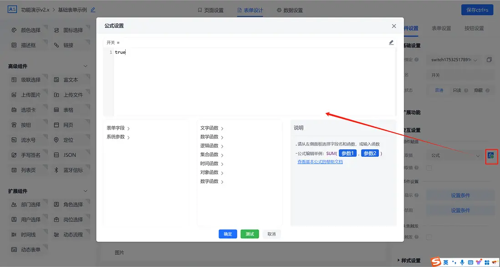
Task: Click the 描述框 component icon
Action: coord(14,45)
